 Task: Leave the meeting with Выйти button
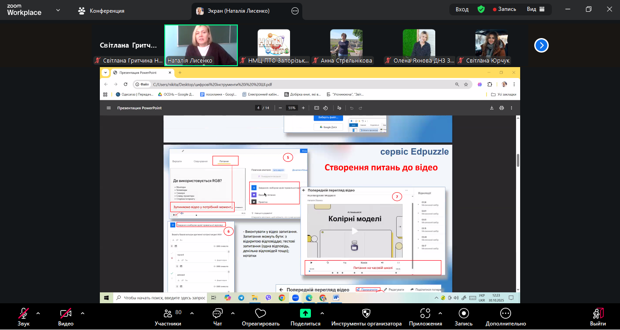coord(598,316)
